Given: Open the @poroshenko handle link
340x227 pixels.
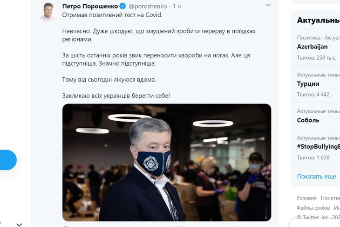Looking at the screenshot, I should coord(148,7).
